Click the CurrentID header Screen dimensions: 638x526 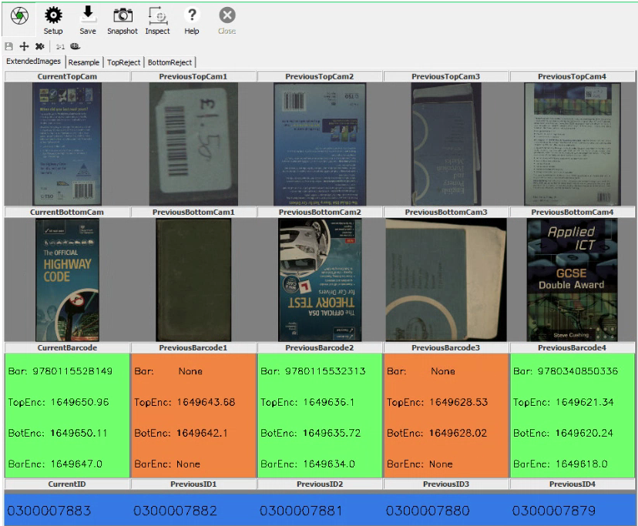tap(67, 484)
